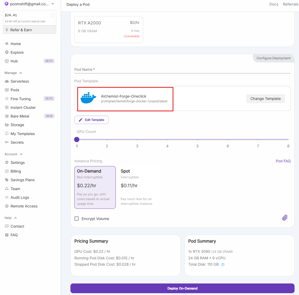Click the Total Disk help icon
Image resolution: width=299 pixels, height=295 pixels.
[223, 264]
